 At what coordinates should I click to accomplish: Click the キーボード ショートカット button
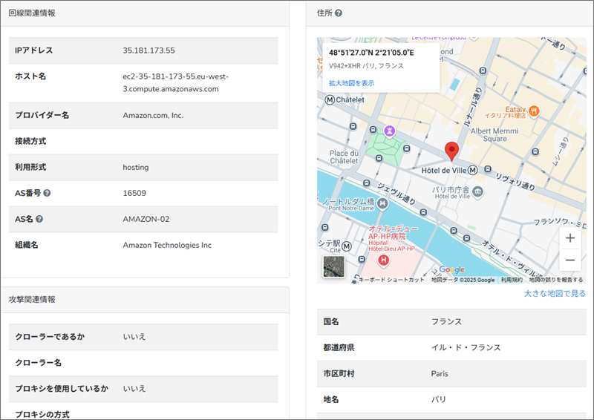tap(391, 280)
